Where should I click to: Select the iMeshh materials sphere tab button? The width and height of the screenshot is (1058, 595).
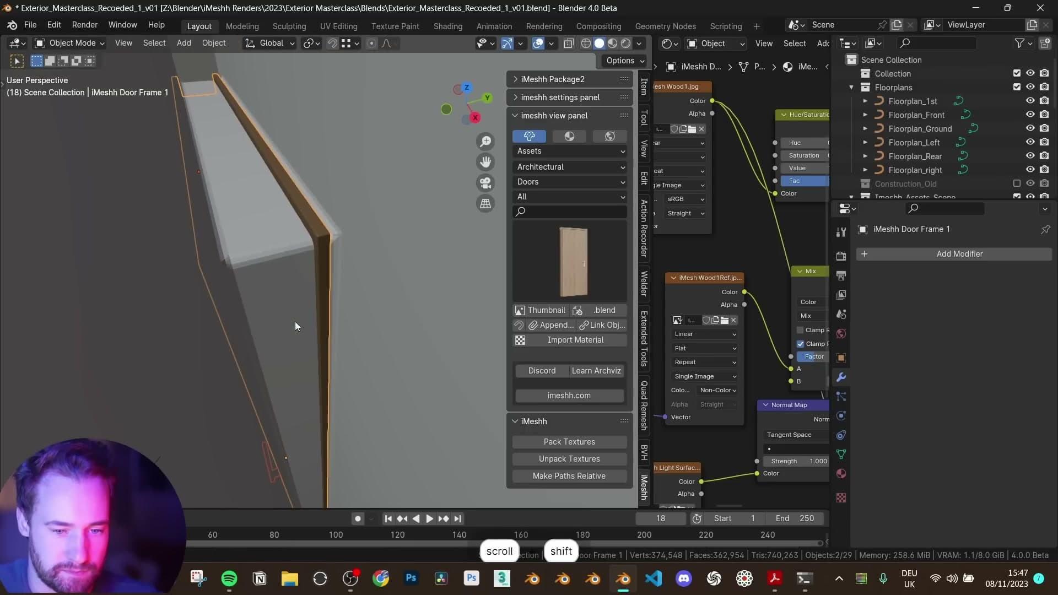click(569, 136)
